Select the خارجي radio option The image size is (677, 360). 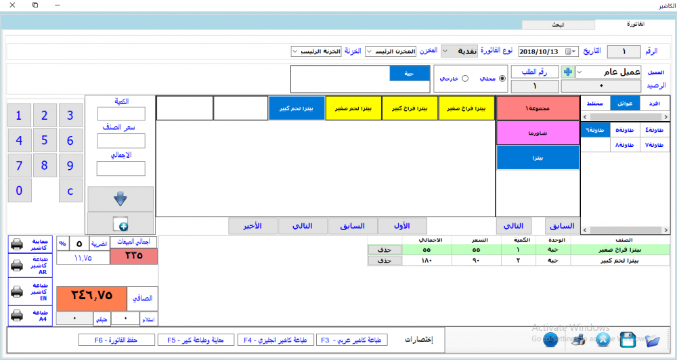click(465, 78)
